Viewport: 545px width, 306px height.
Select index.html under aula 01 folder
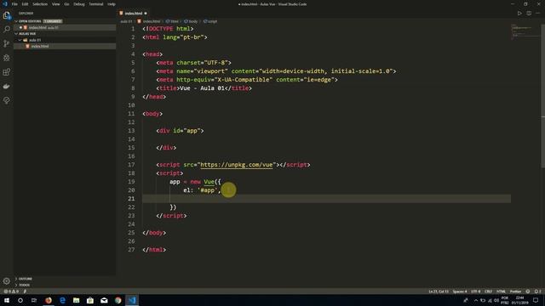(x=65, y=46)
